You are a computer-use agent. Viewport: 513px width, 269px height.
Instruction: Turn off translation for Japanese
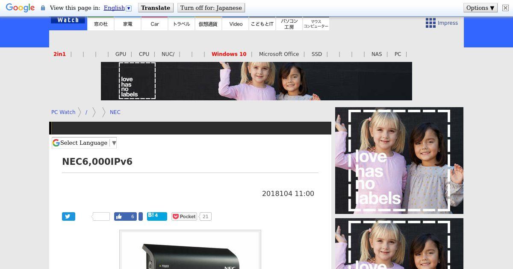point(211,8)
